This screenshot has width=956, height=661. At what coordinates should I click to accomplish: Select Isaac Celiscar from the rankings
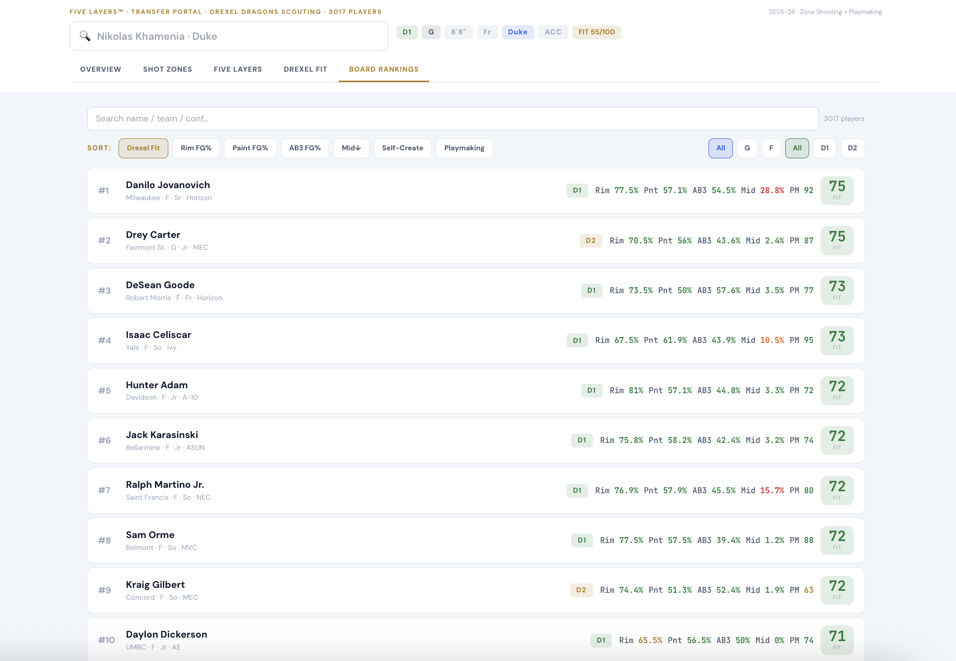476,340
